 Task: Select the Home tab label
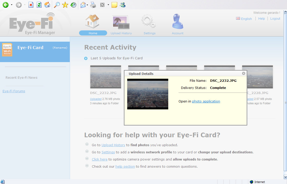[93, 33]
